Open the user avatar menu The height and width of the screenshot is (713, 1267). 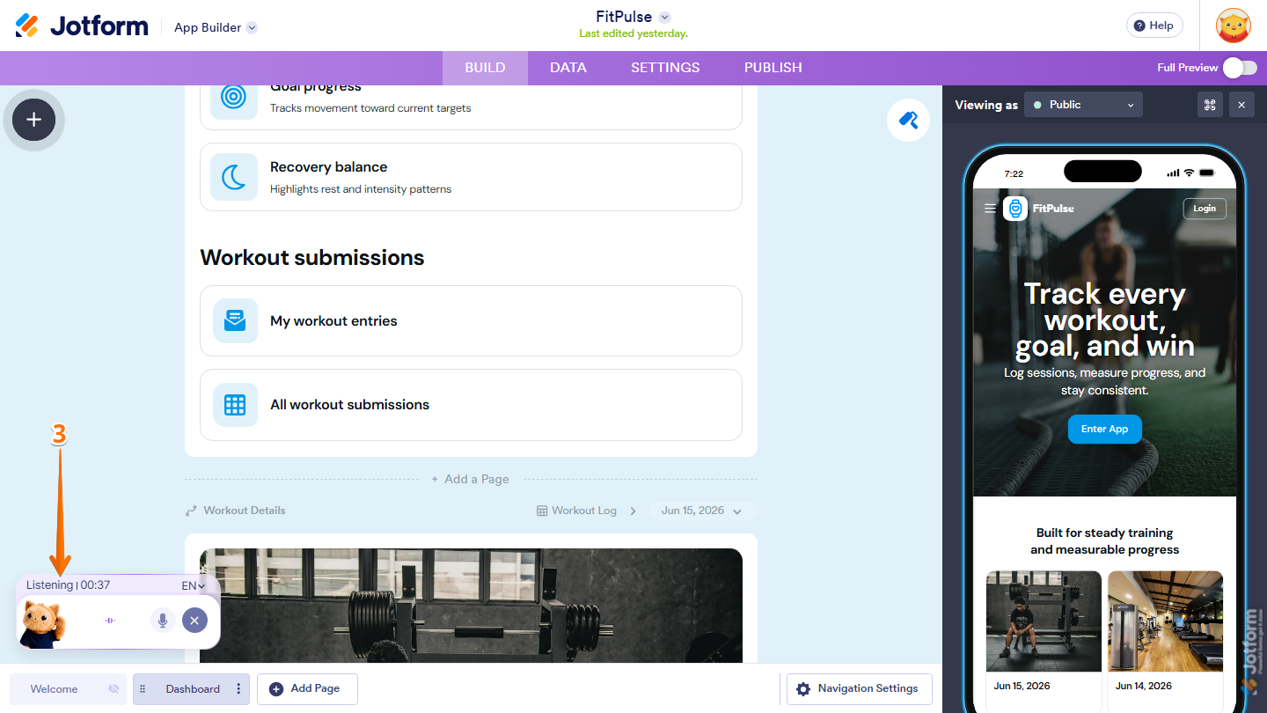click(x=1233, y=26)
